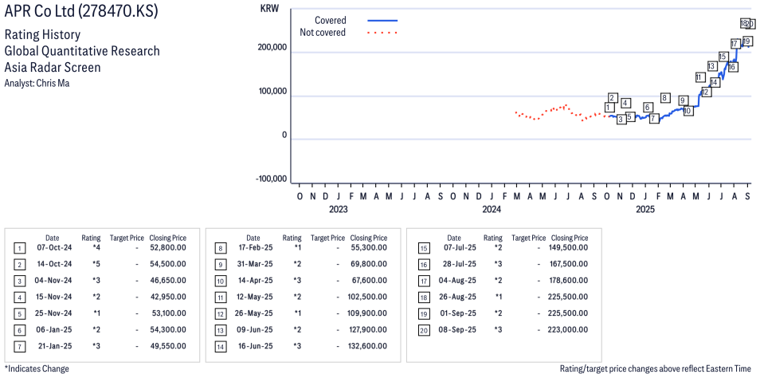Click 'Analyst: Chris Ma' text
760x374 pixels.
[x=37, y=83]
